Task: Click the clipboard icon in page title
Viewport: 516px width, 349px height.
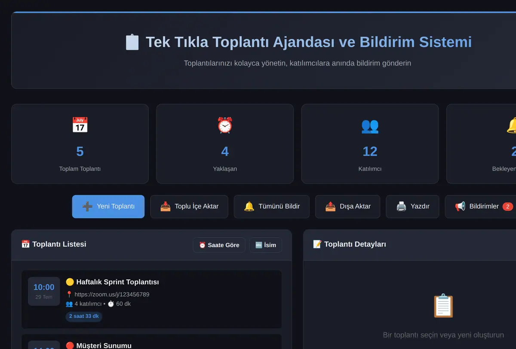Action: (132, 42)
